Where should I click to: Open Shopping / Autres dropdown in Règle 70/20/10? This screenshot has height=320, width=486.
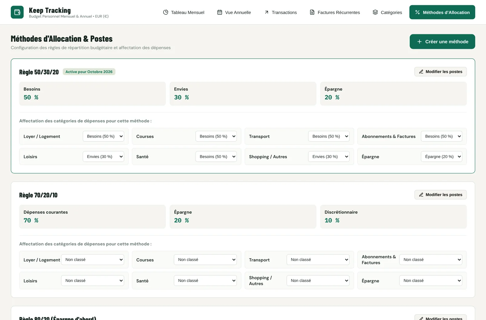click(x=318, y=281)
